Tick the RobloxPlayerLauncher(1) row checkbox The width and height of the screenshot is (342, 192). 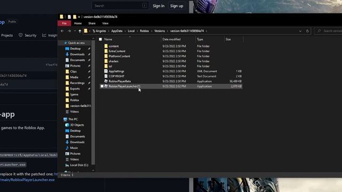[102, 86]
